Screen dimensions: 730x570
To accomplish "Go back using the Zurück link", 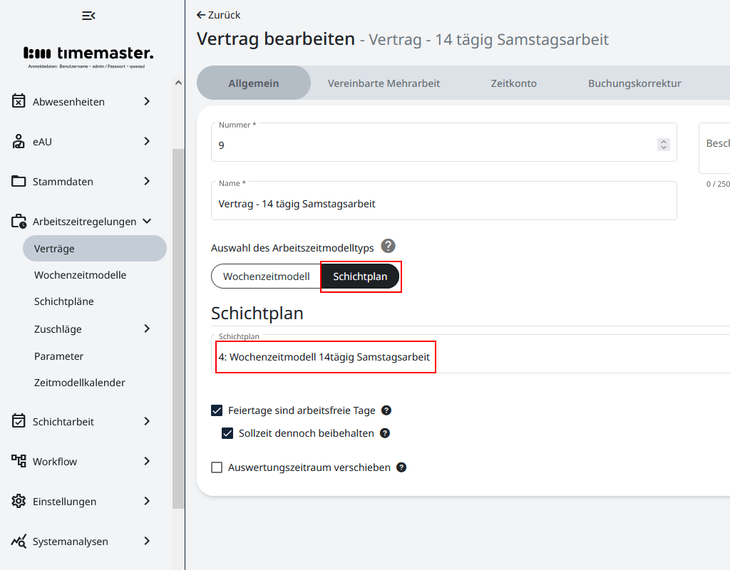I will click(x=219, y=15).
